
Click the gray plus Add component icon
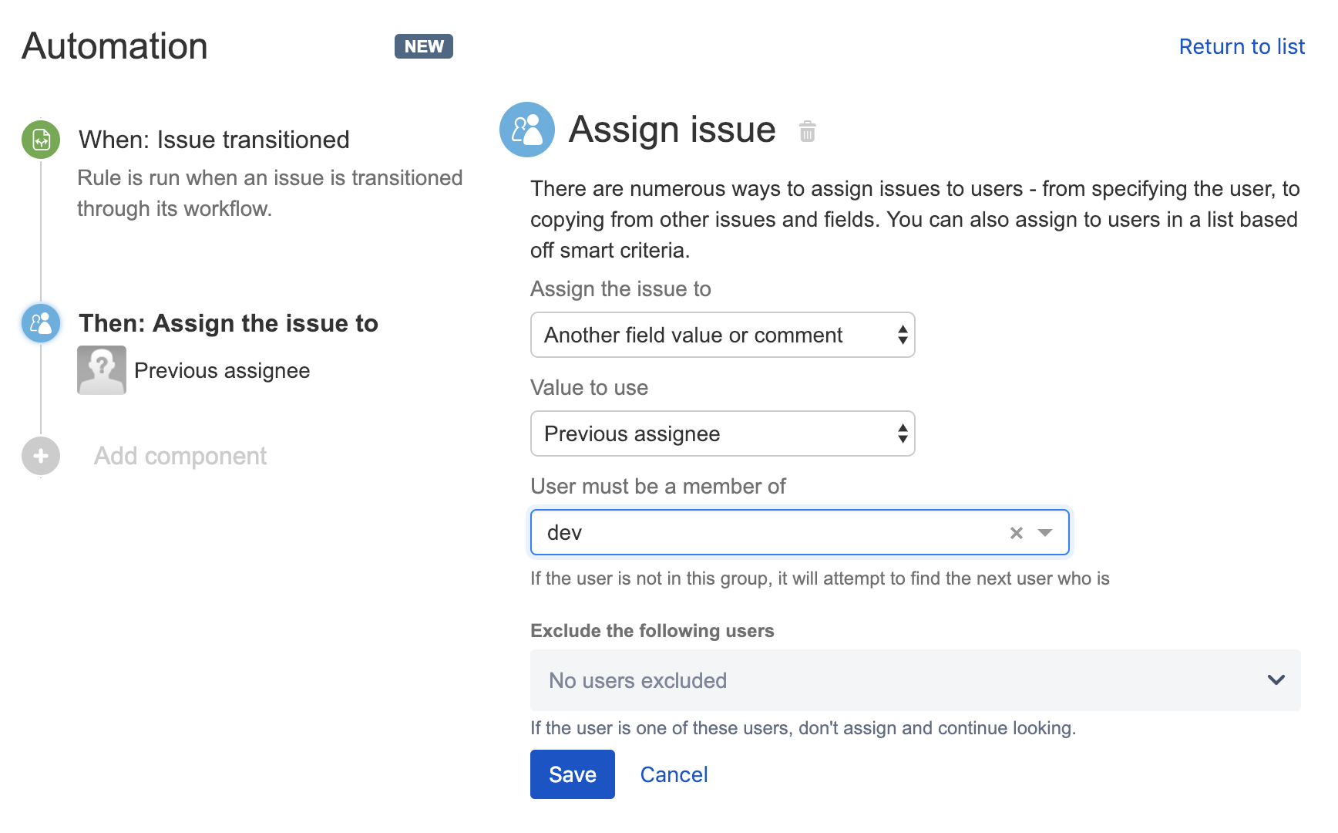pyautogui.click(x=41, y=456)
